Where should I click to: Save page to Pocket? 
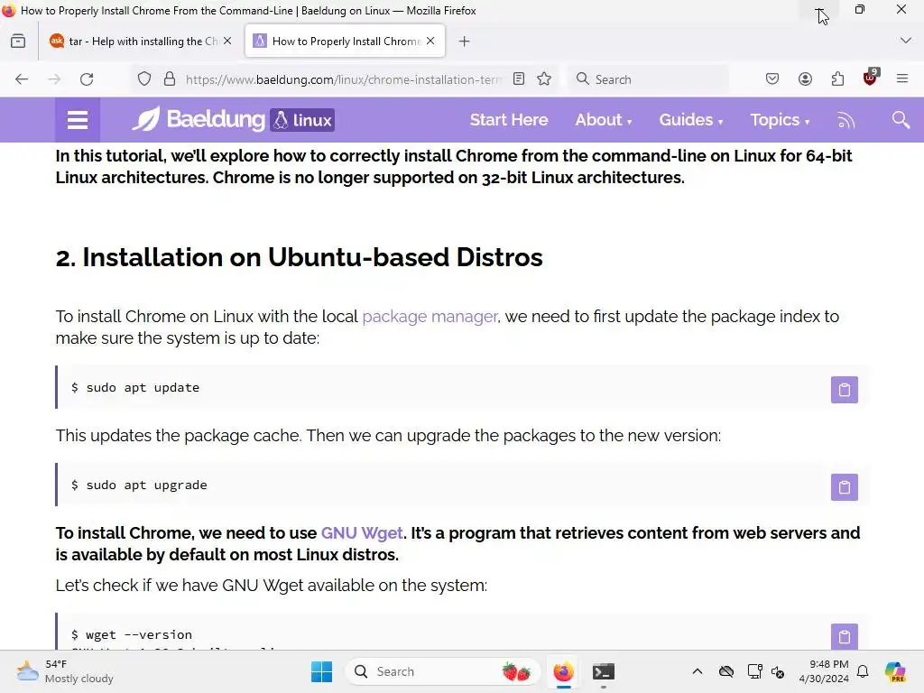coord(772,79)
